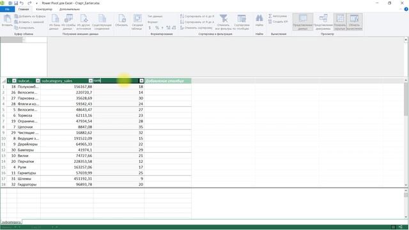Select cell with value 451192,31
409x230 pixels.
66,179
